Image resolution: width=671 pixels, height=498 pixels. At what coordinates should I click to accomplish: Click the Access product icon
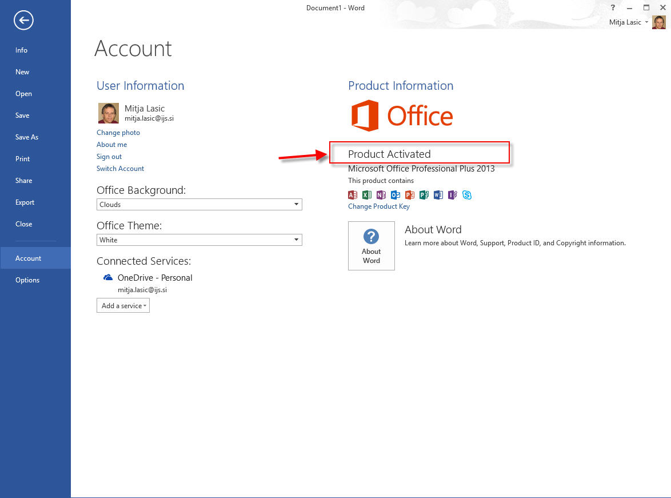[353, 195]
